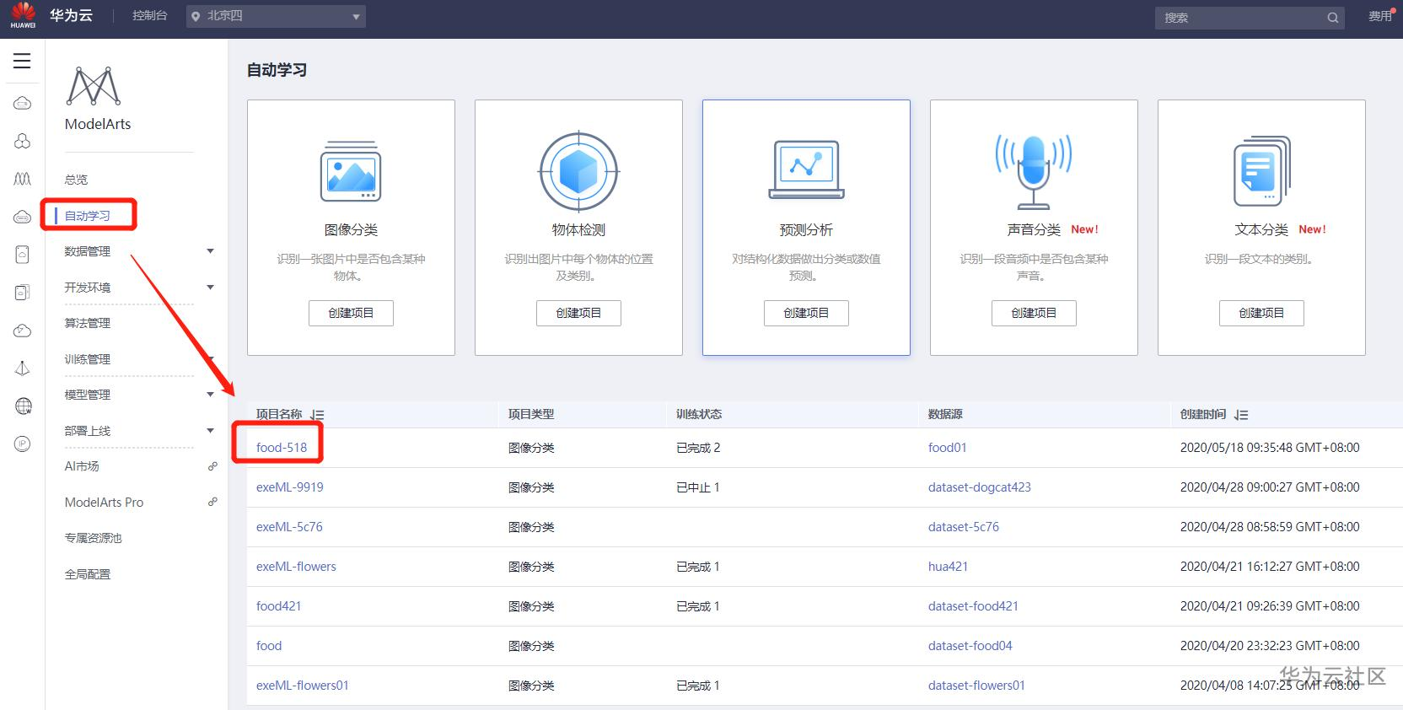Open 全局配置 in the sidebar
This screenshot has height=710, width=1403.
click(x=88, y=574)
